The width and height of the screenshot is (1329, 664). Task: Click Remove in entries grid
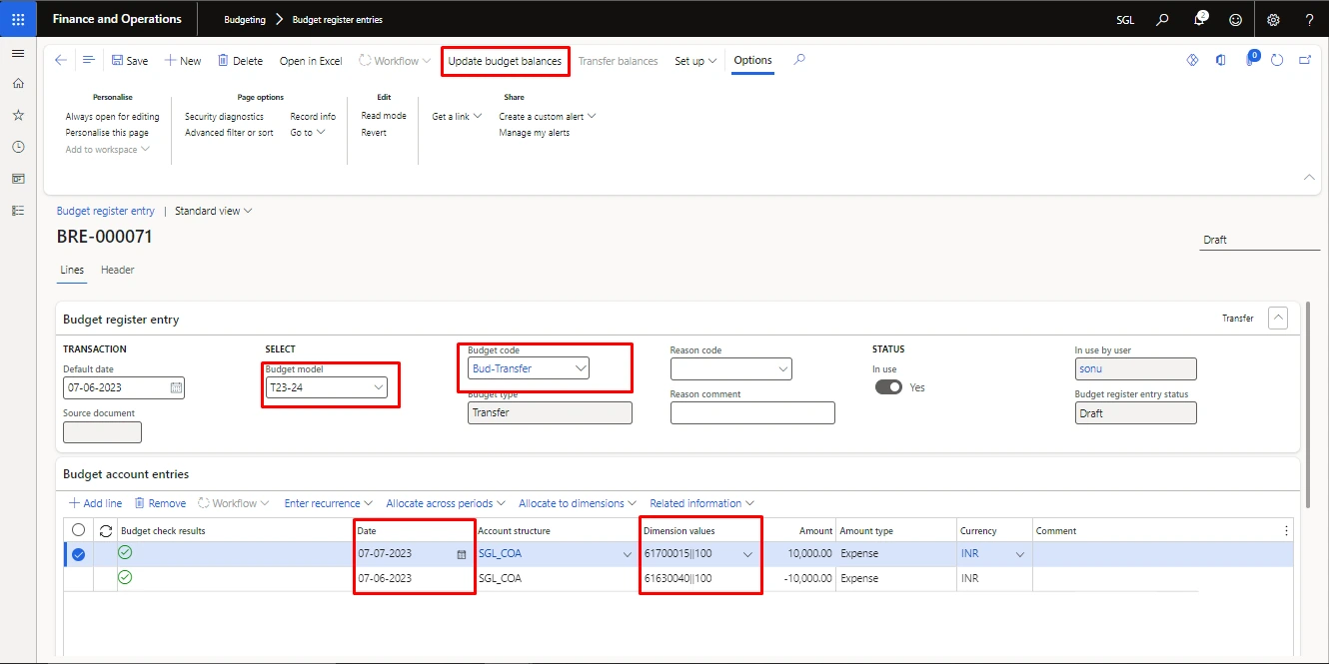point(160,503)
